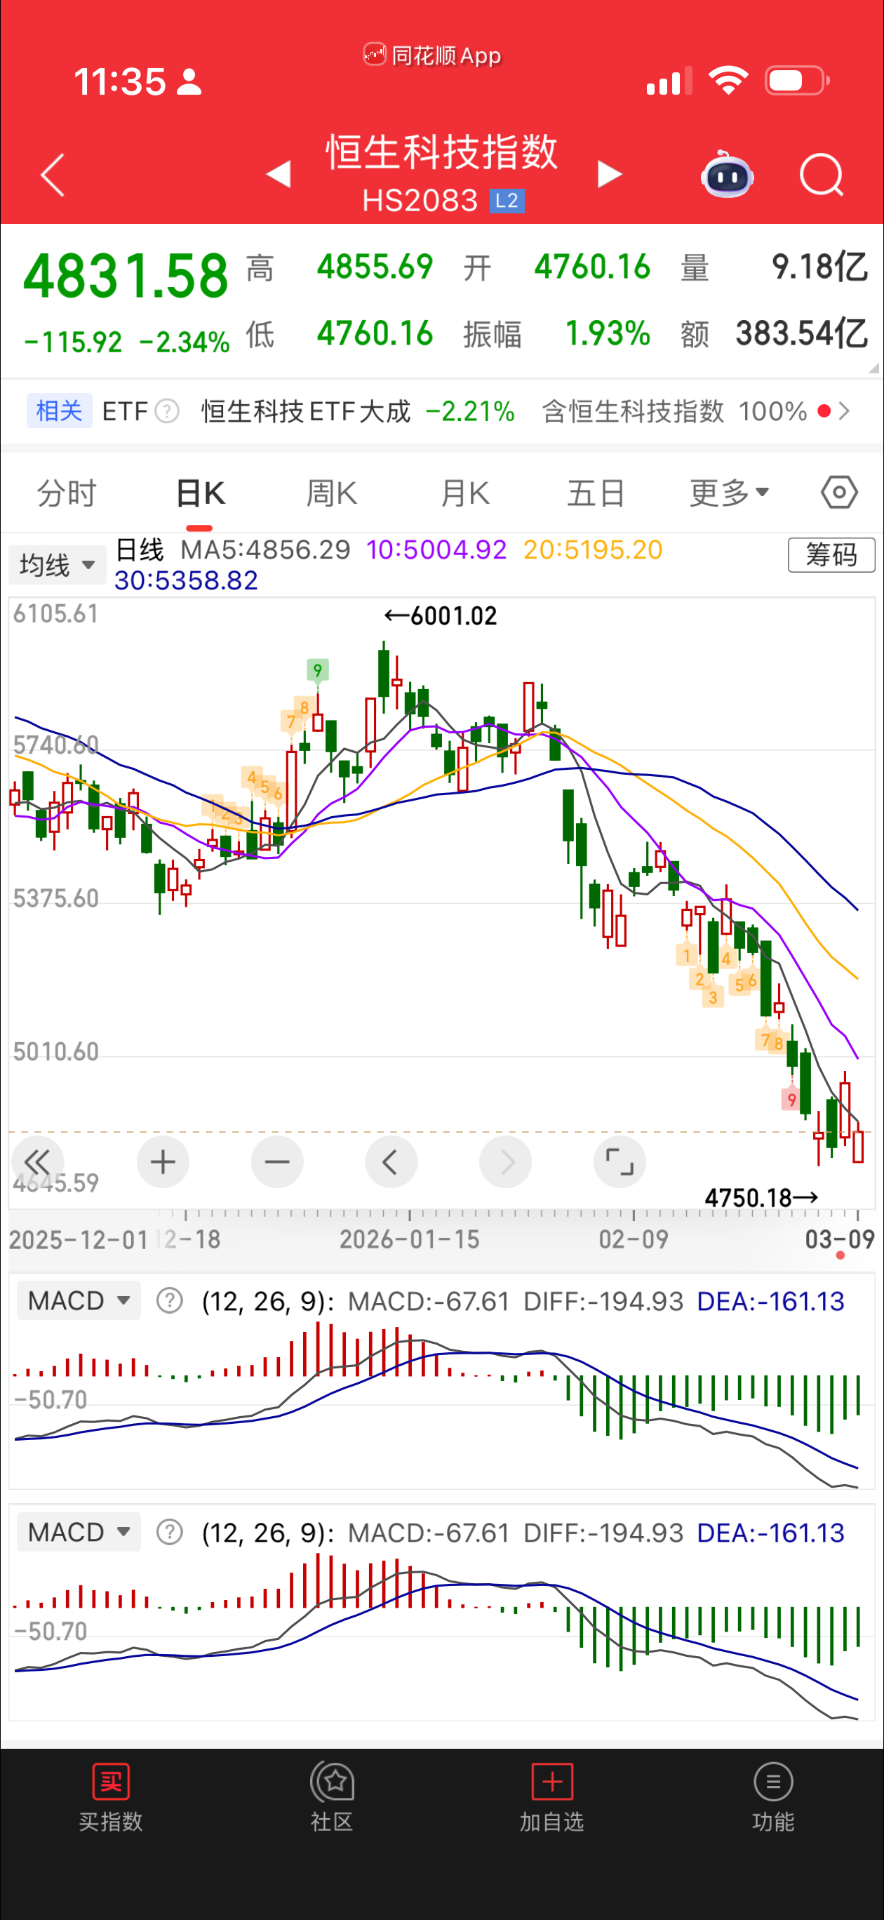884x1920 pixels.
Task: Open the second MACD indicator dropdown
Action: coord(79,1532)
